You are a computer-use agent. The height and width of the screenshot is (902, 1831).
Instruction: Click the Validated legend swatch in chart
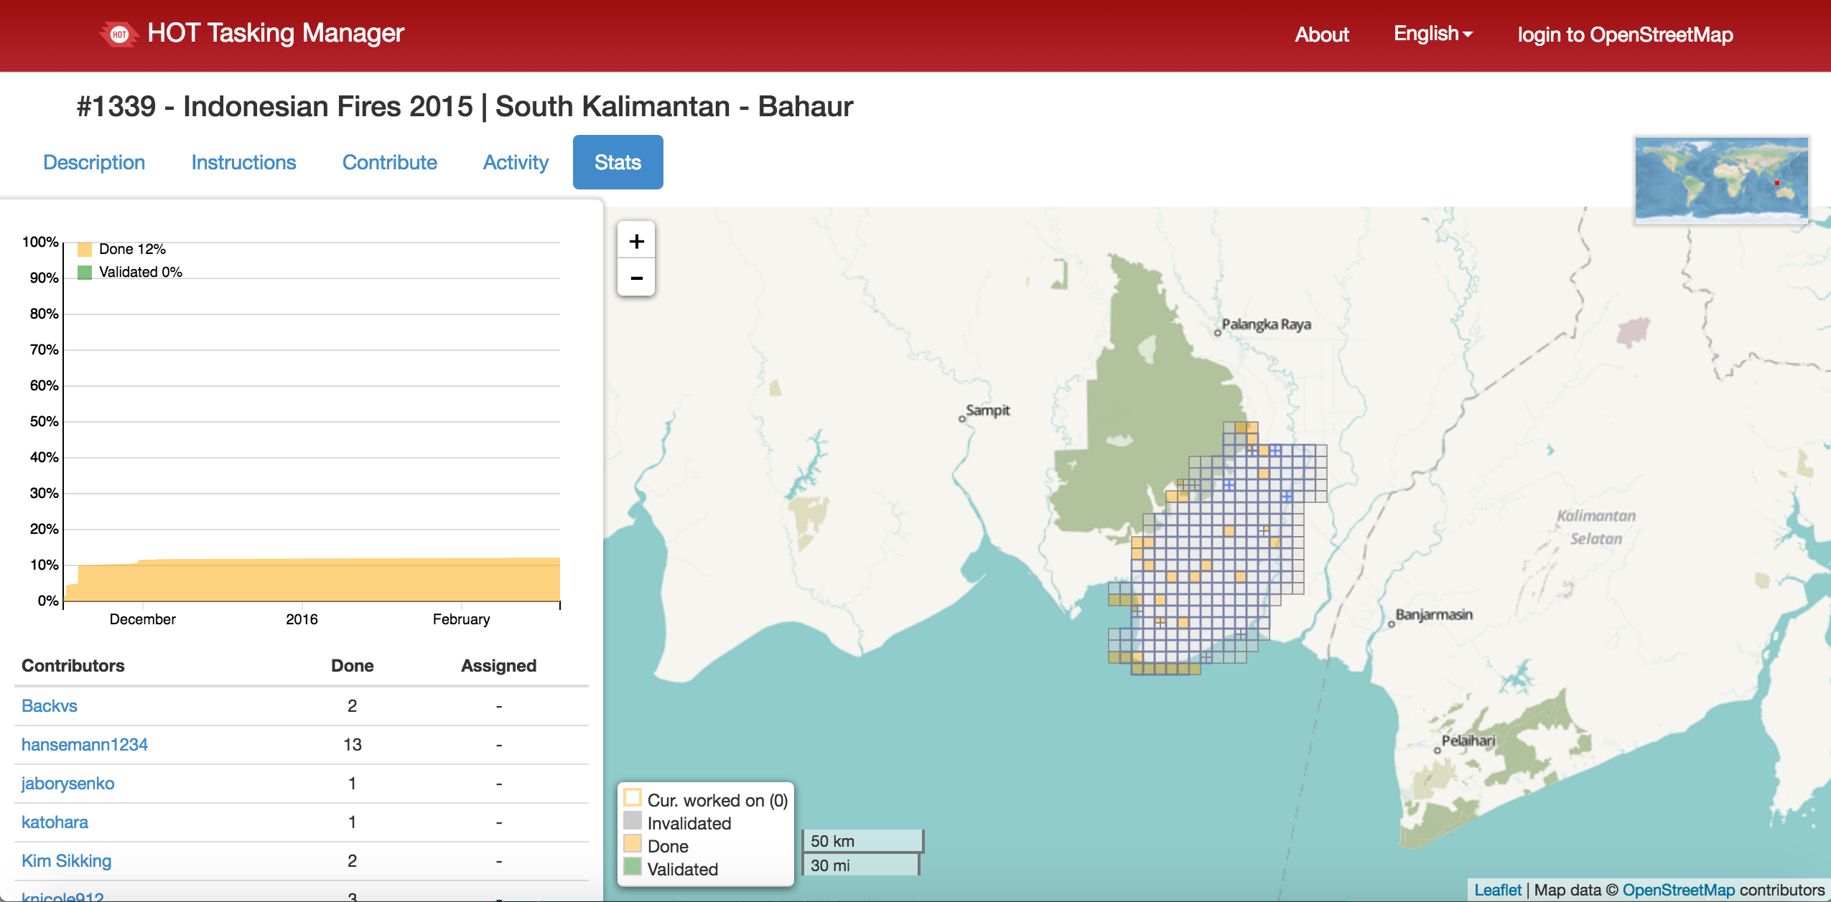85,273
